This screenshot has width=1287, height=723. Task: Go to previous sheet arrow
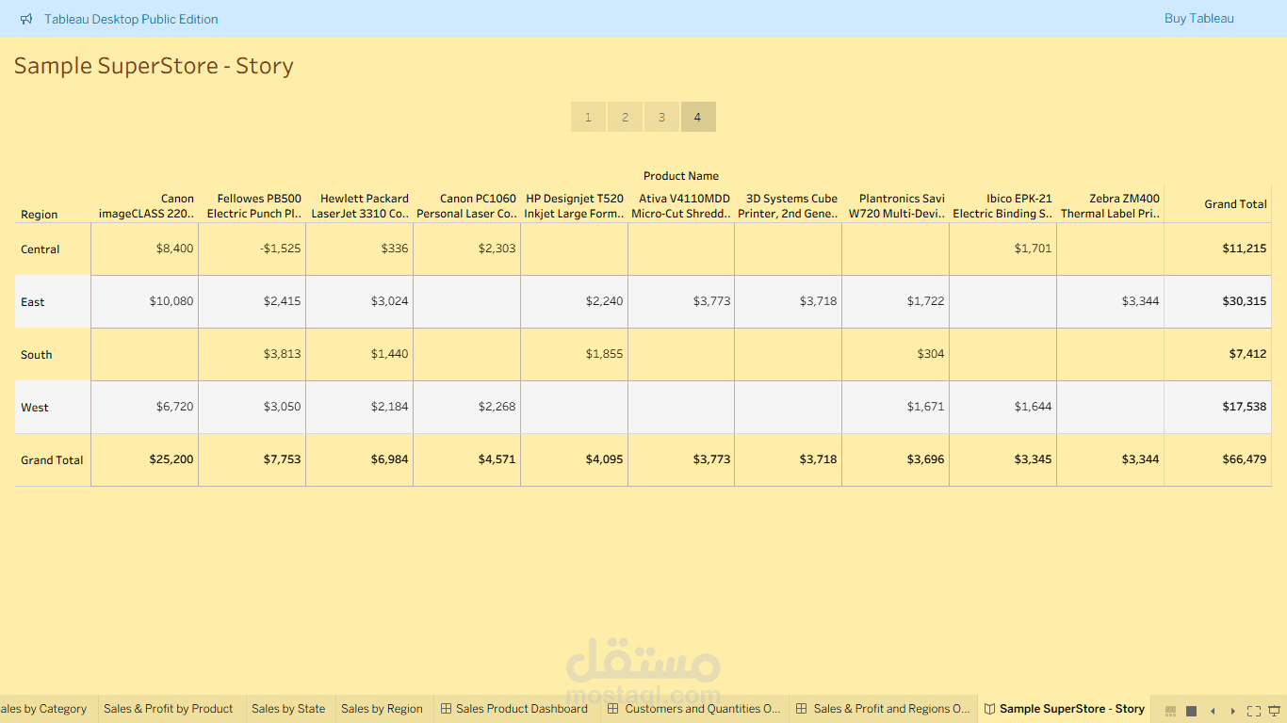(x=1213, y=711)
